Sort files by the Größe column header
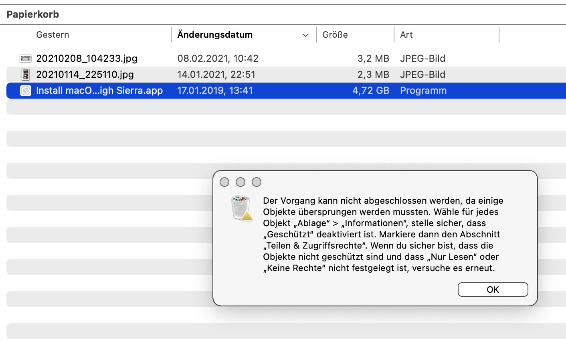Image resolution: width=566 pixels, height=340 pixels. click(335, 35)
